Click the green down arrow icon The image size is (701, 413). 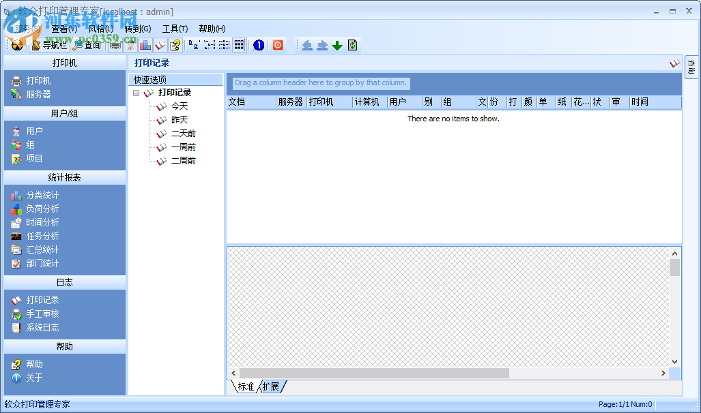(x=338, y=45)
